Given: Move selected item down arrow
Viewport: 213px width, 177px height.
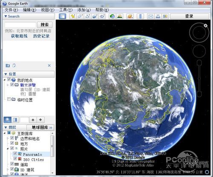Looking at the screenshot, I should (40, 120).
